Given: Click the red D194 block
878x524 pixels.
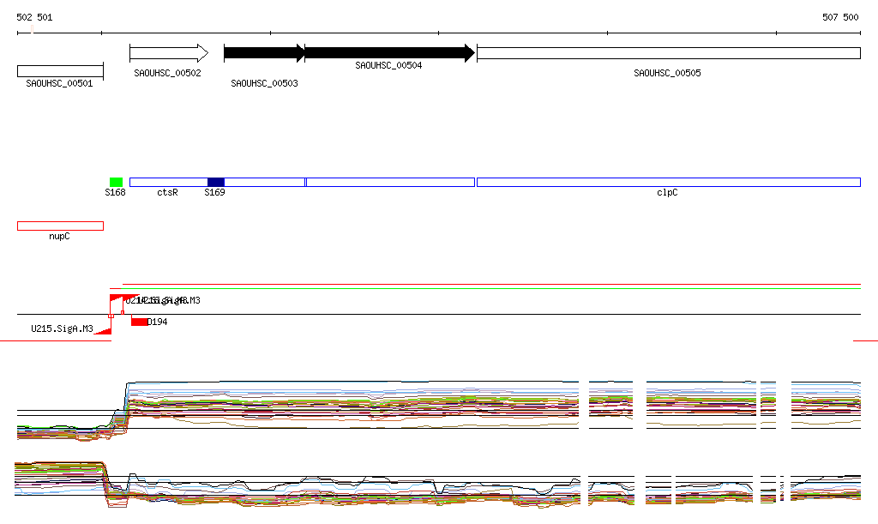Looking at the screenshot, I should click(140, 322).
